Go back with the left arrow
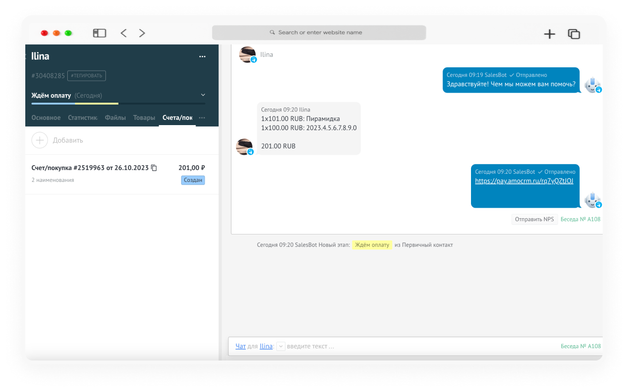Image resolution: width=628 pixels, height=392 pixels. [124, 33]
